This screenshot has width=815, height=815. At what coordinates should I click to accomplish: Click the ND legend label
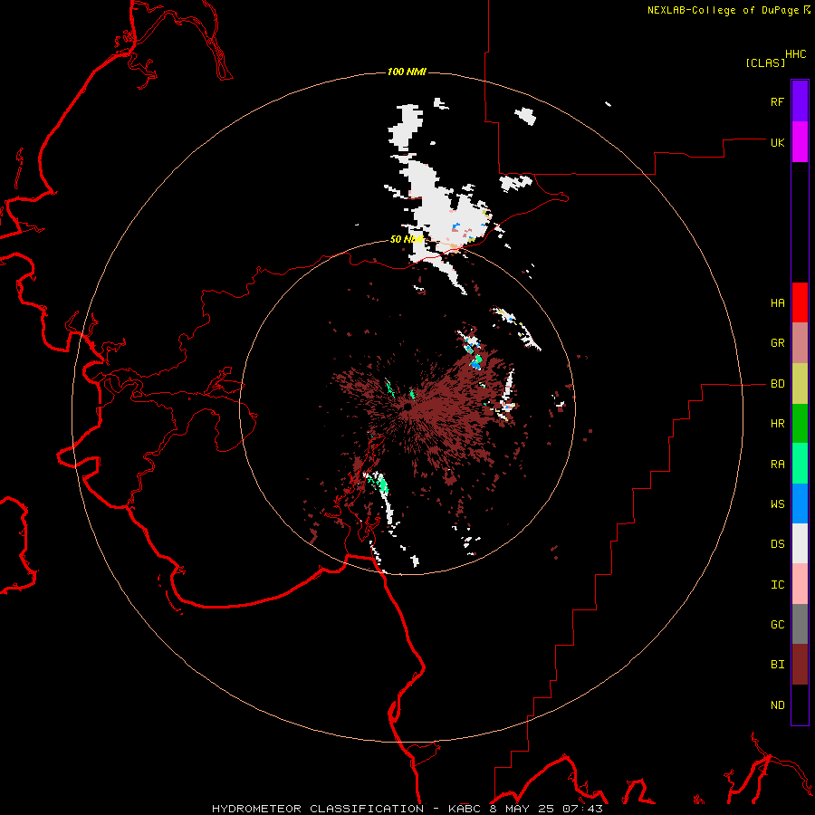[x=777, y=705]
